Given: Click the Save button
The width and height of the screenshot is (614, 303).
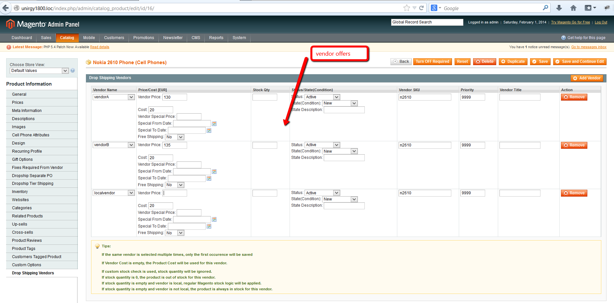Looking at the screenshot, I should (x=540, y=62).
